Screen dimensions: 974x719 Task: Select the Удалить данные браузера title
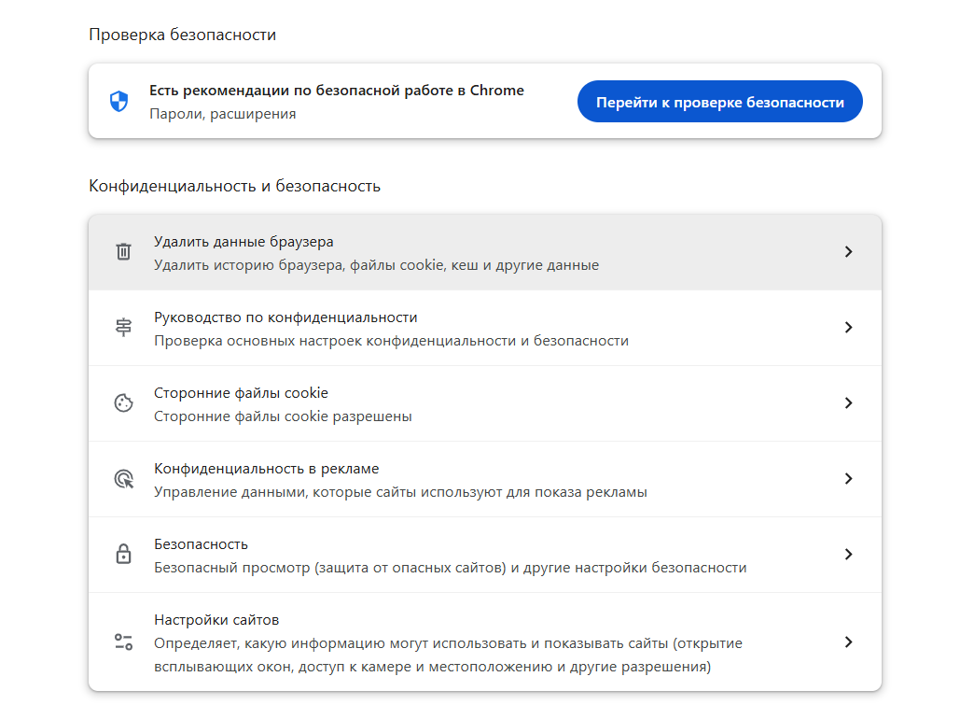click(x=243, y=242)
